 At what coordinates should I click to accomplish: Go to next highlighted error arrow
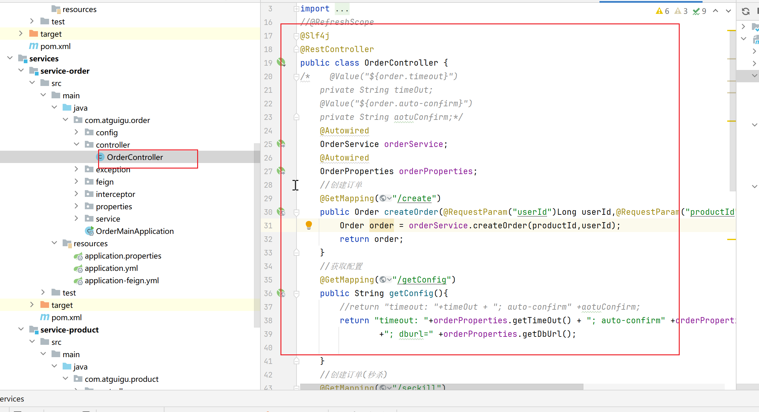pos(728,11)
